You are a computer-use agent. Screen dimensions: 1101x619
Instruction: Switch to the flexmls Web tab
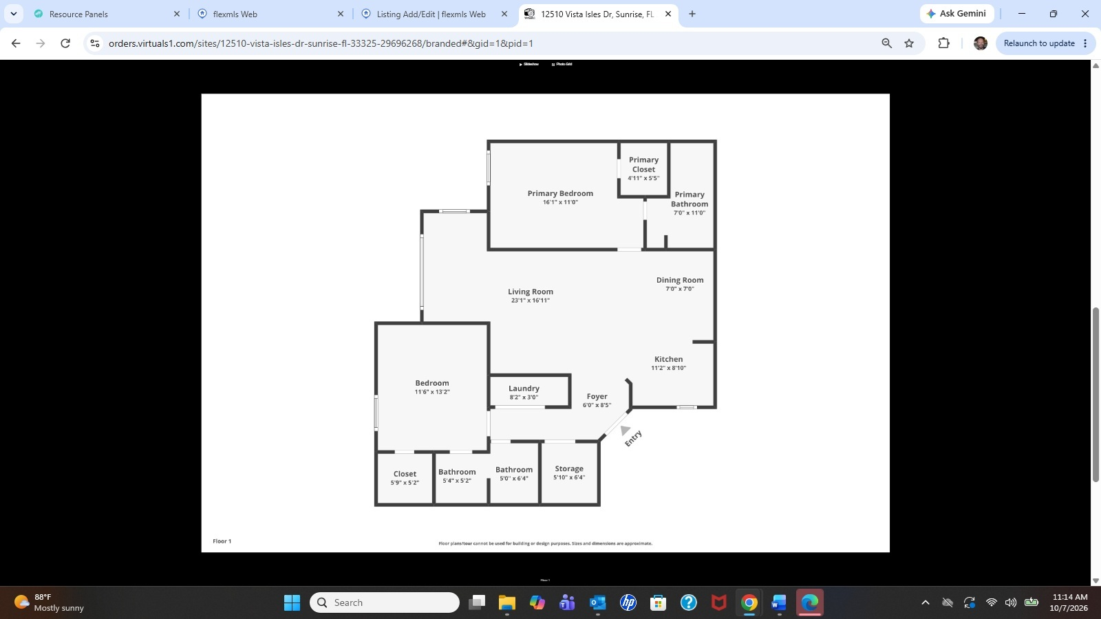(270, 14)
